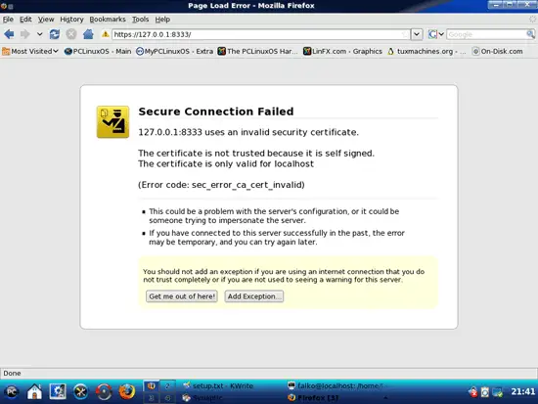Open the PCLinuxOS - Main bookmark
Image resolution: width=538 pixels, height=404 pixels.
(x=98, y=52)
